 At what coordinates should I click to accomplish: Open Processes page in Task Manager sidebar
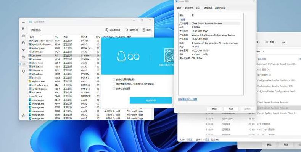[23, 28]
